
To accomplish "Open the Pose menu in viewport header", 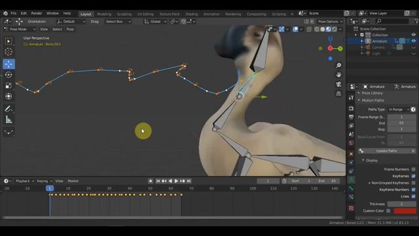I will (x=70, y=29).
